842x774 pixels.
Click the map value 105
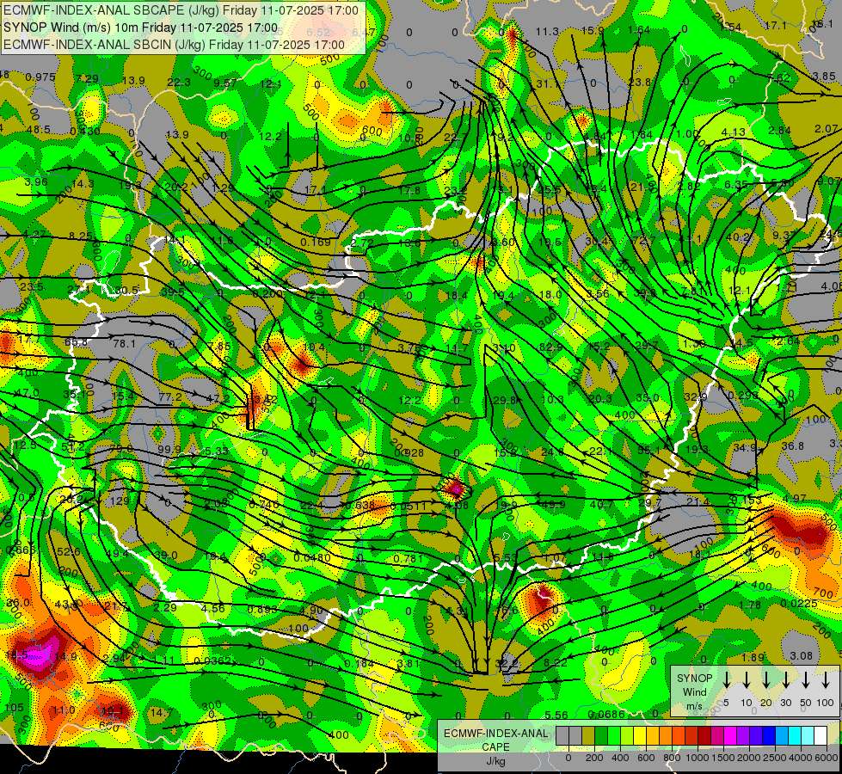14,708
